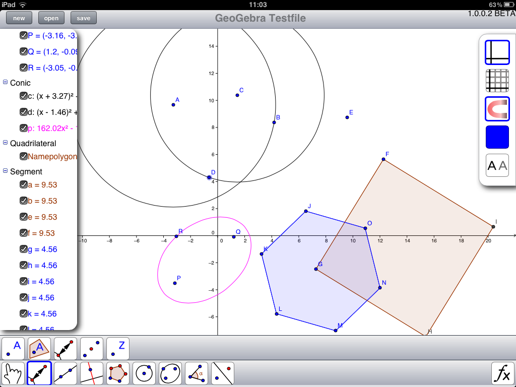Select the Move pointer tool

coord(12,373)
